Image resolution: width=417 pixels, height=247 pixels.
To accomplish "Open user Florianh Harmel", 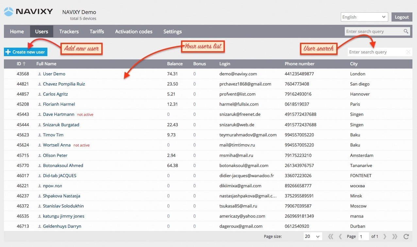I will (59, 104).
